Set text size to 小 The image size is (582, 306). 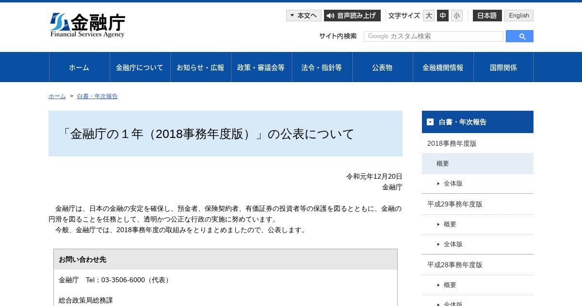[457, 16]
